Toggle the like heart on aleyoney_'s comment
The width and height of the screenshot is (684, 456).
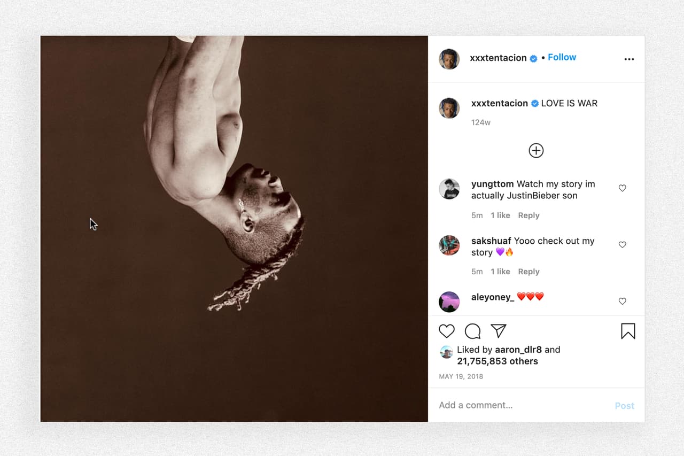pyautogui.click(x=622, y=301)
